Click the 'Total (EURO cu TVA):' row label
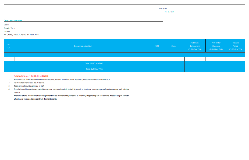Viewport: 249px width, 160px height. (94, 69)
